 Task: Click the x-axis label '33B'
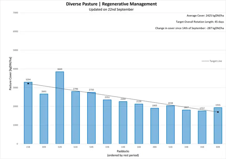(x=107, y=147)
